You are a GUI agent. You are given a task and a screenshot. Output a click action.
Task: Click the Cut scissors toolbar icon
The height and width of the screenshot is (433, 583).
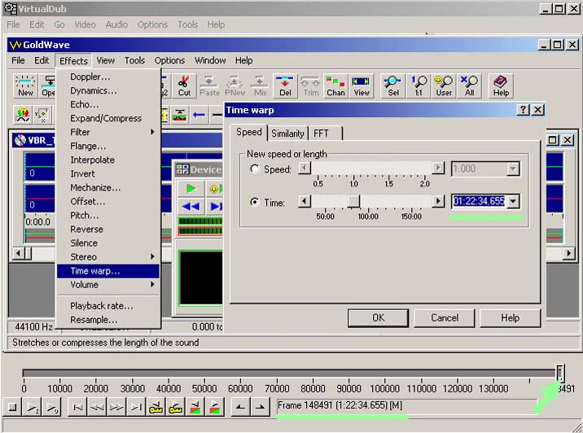(184, 85)
